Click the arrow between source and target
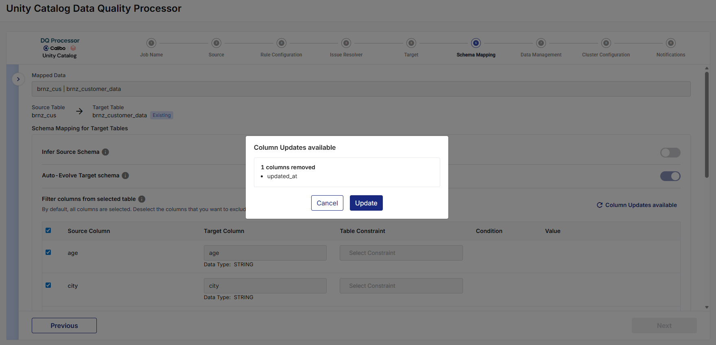 (79, 111)
